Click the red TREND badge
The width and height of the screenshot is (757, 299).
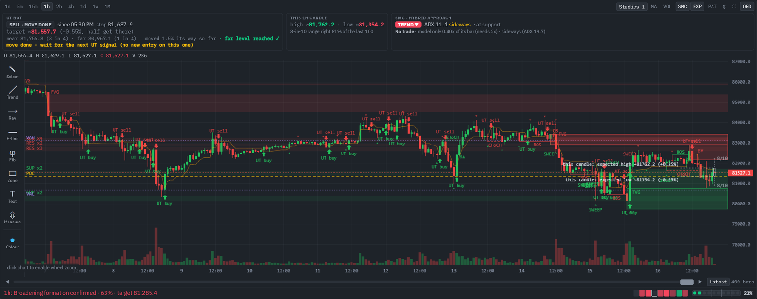click(x=408, y=25)
